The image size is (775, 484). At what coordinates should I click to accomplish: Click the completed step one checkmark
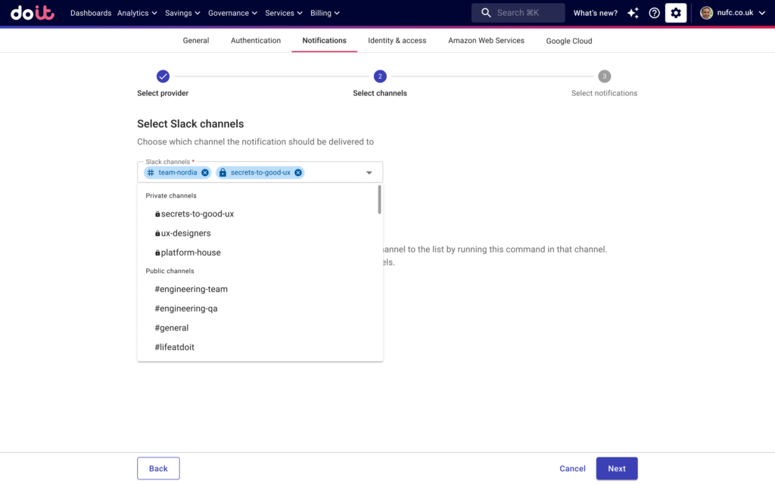pos(163,76)
